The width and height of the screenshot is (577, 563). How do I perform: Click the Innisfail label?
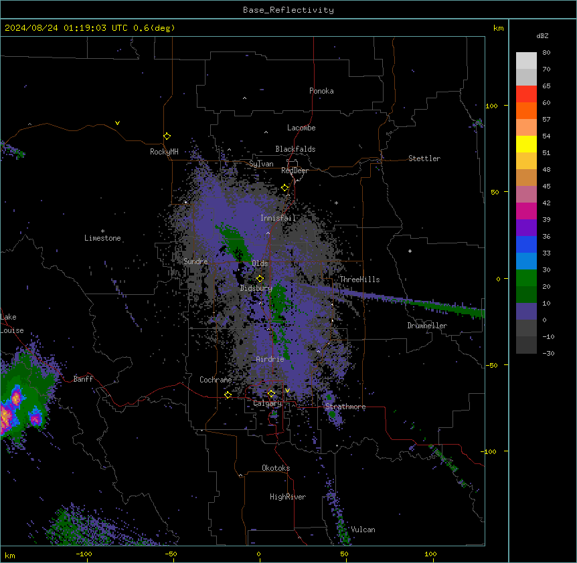coord(278,218)
